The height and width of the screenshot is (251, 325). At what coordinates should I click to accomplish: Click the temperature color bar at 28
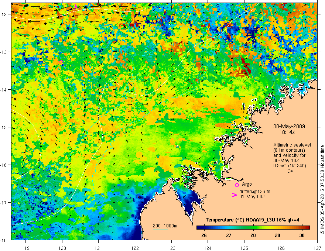click(x=253, y=228)
